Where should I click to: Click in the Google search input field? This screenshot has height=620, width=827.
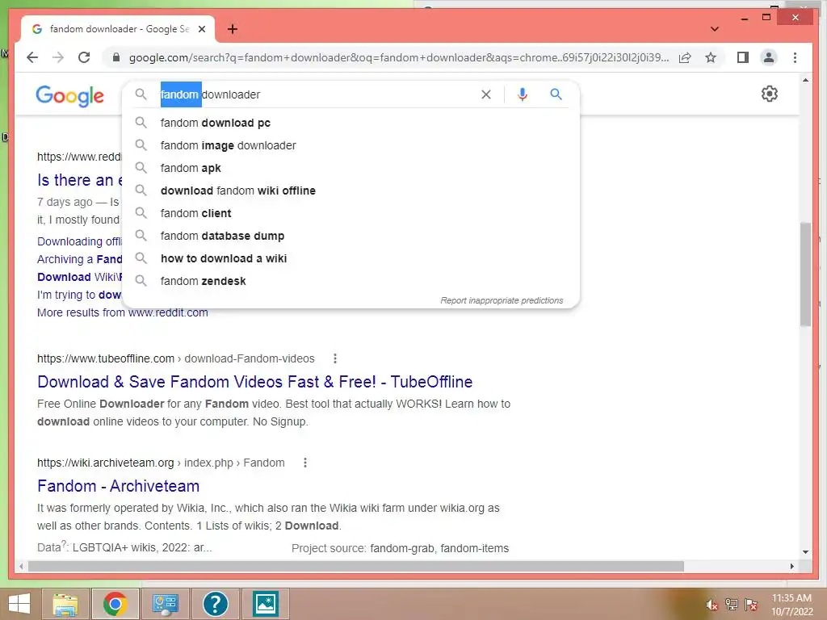317,94
